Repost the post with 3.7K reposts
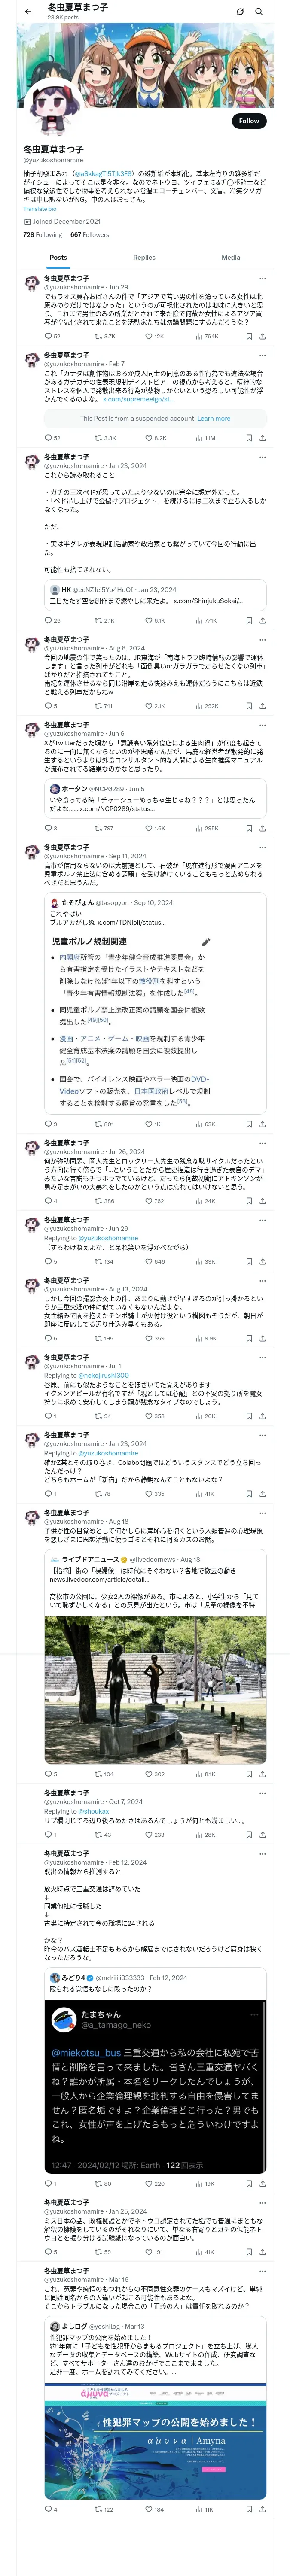Viewport: 290px width, 2576px height. point(100,336)
